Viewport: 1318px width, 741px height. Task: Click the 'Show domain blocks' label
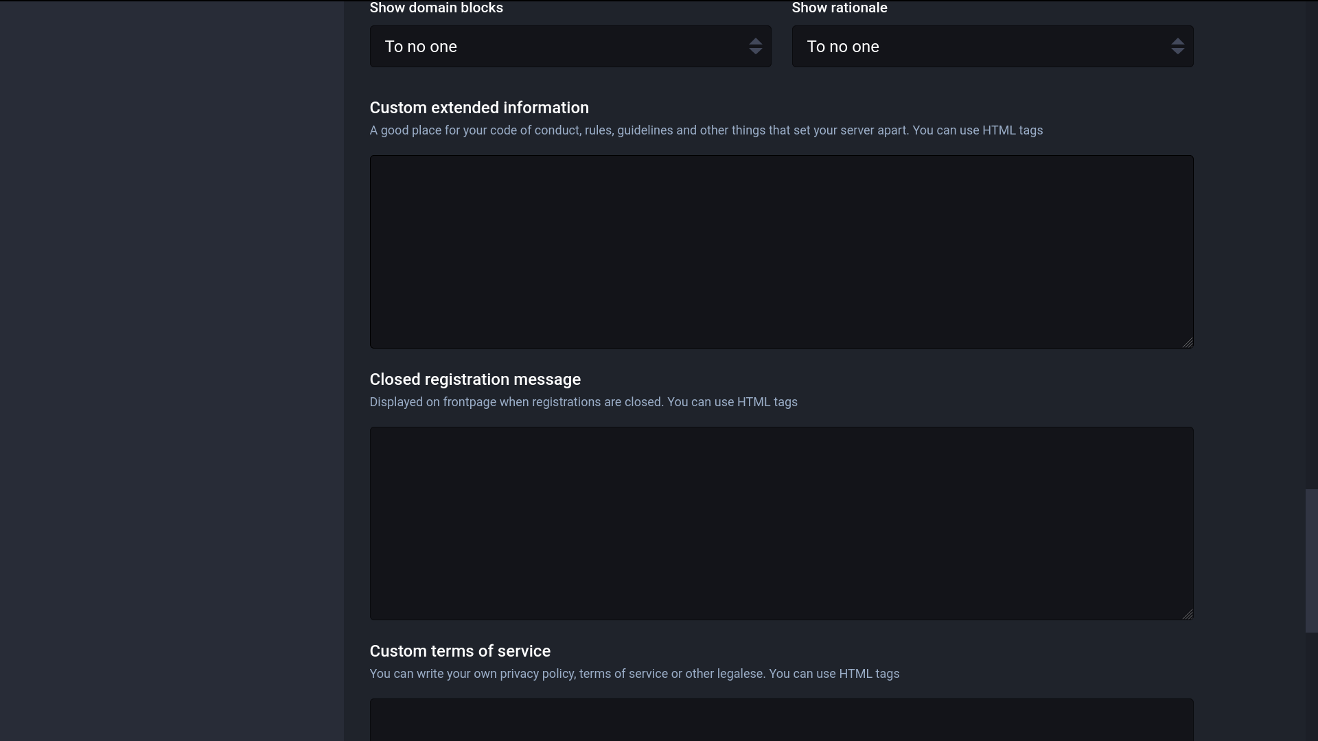(436, 8)
